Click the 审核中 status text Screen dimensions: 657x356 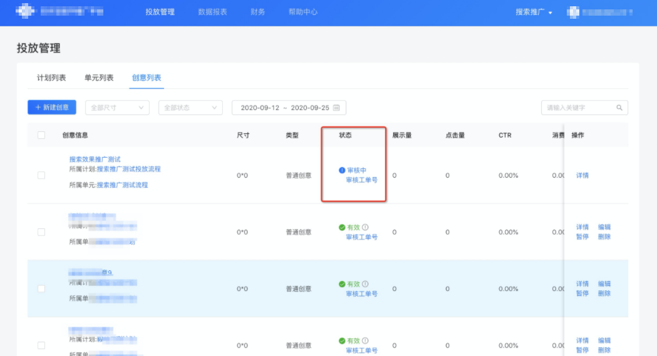coord(356,170)
